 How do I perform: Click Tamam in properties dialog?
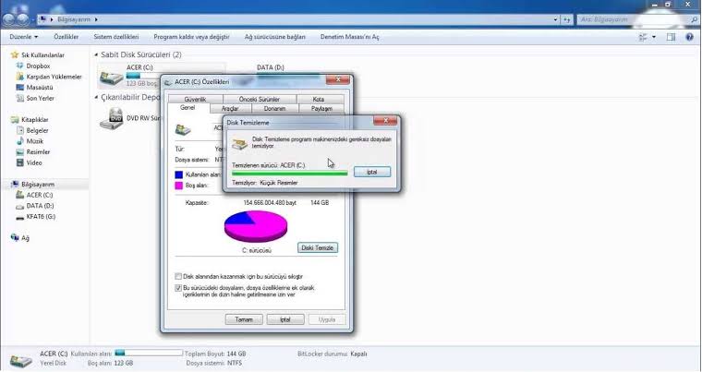tap(244, 319)
